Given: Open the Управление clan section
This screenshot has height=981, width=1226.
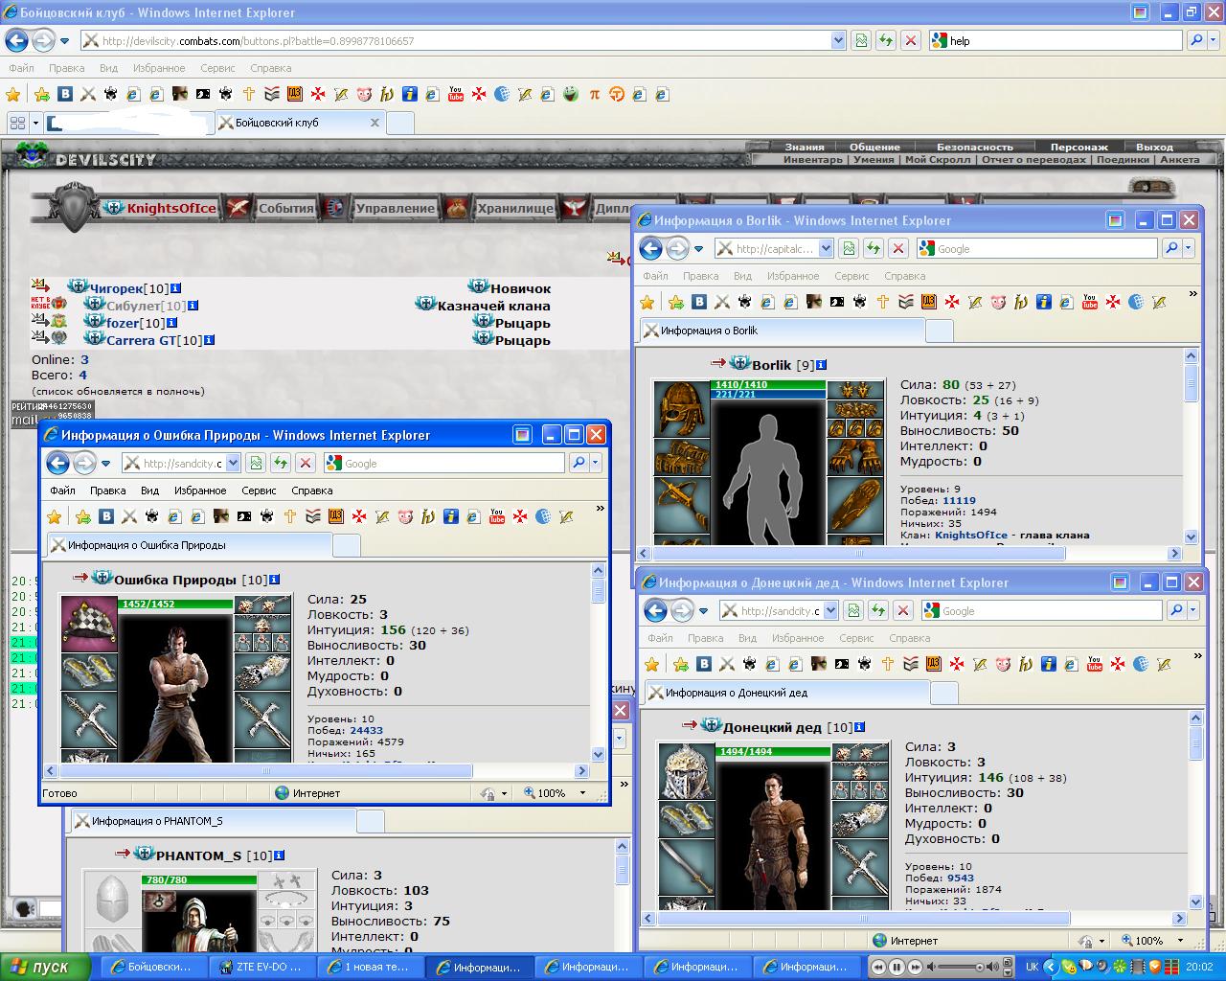Looking at the screenshot, I should [395, 208].
